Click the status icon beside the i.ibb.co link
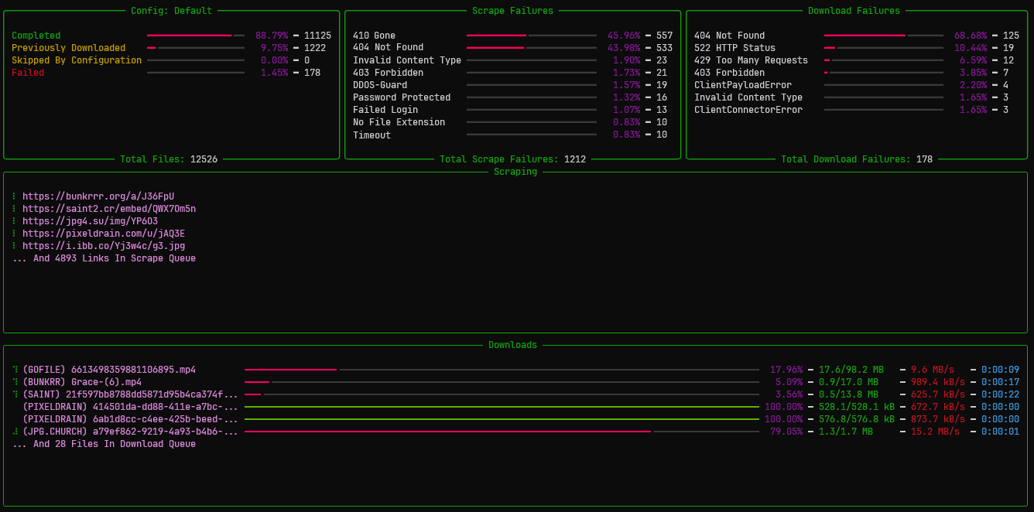The height and width of the screenshot is (512, 1034). pyautogui.click(x=12, y=245)
